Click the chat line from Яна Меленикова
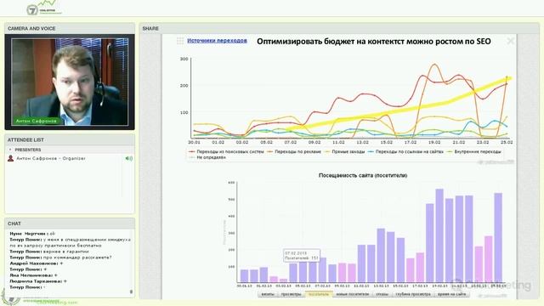Screen dimensions: 544x306 click(33, 275)
